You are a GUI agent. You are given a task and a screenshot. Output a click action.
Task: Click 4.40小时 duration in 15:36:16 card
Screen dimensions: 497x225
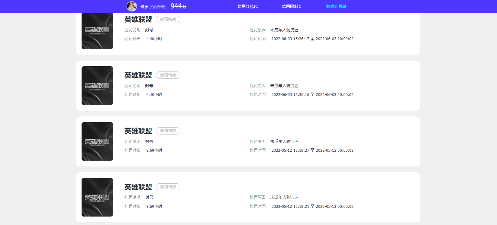tap(154, 94)
